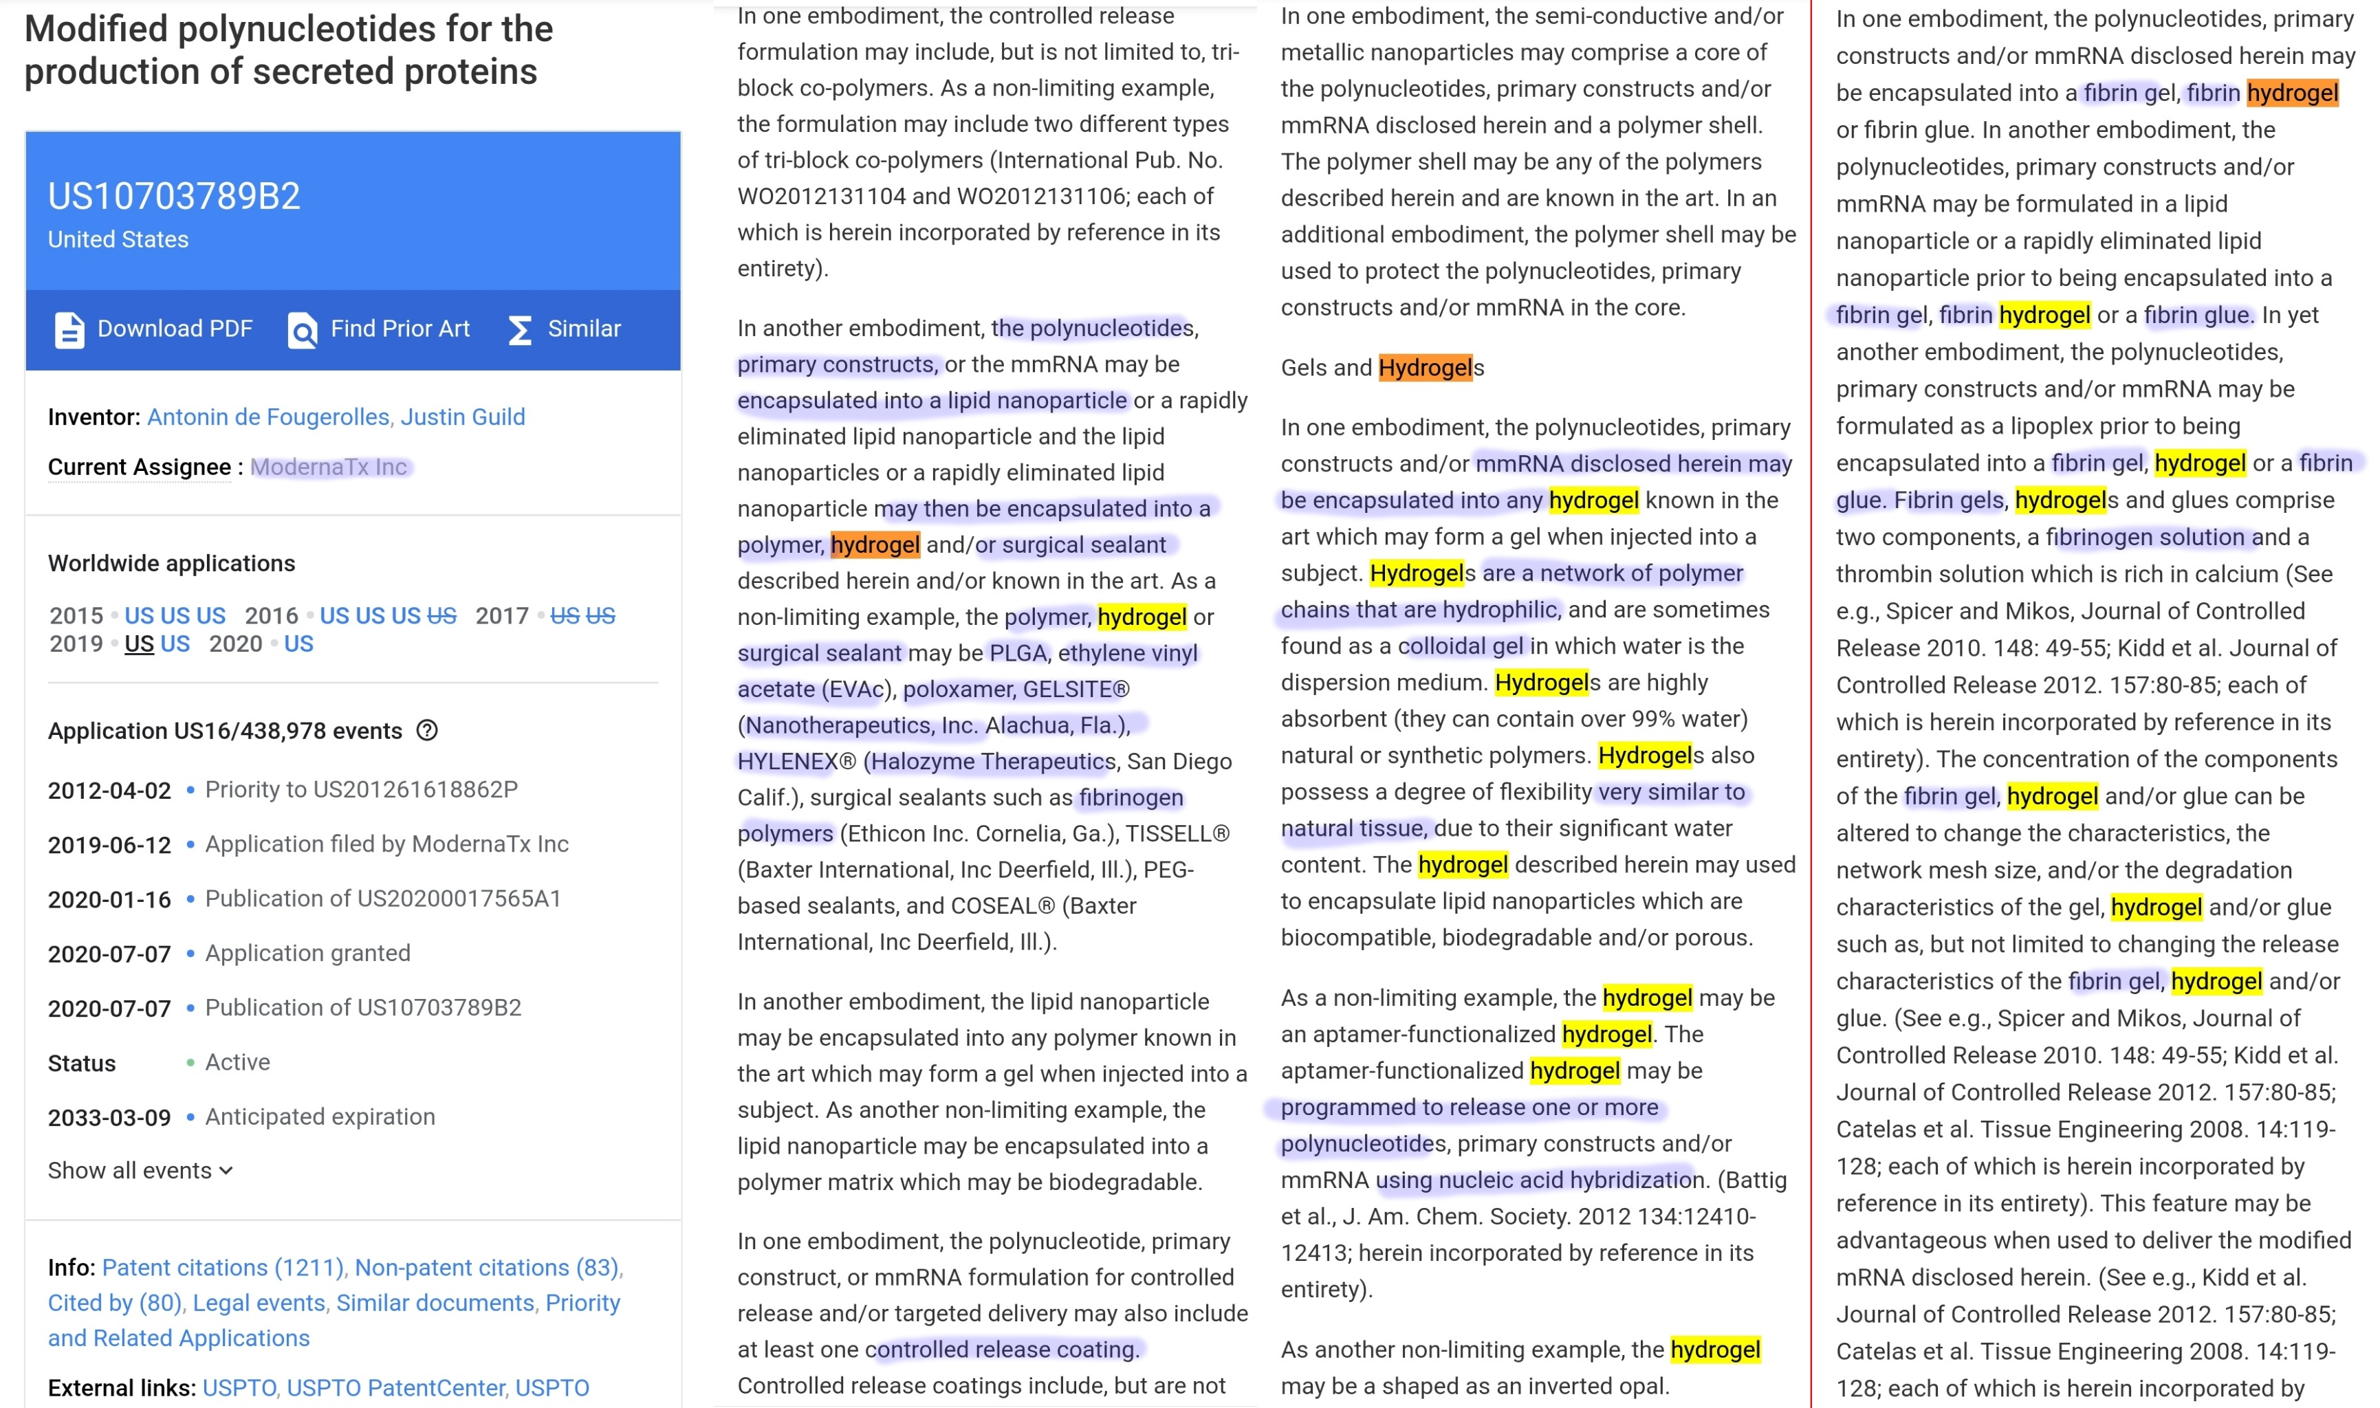
Task: Open the events help question-mark icon
Action: point(427,731)
